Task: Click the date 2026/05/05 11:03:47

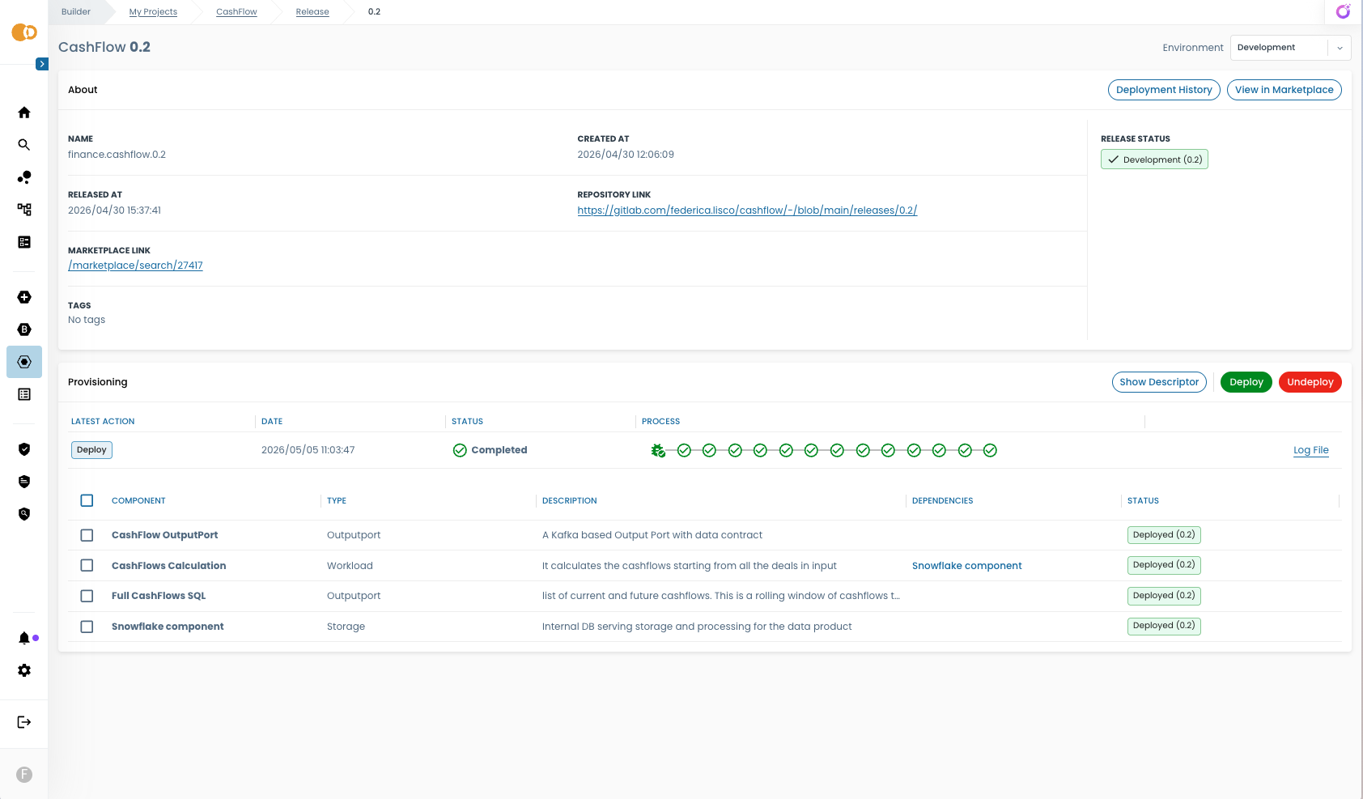Action: tap(308, 450)
